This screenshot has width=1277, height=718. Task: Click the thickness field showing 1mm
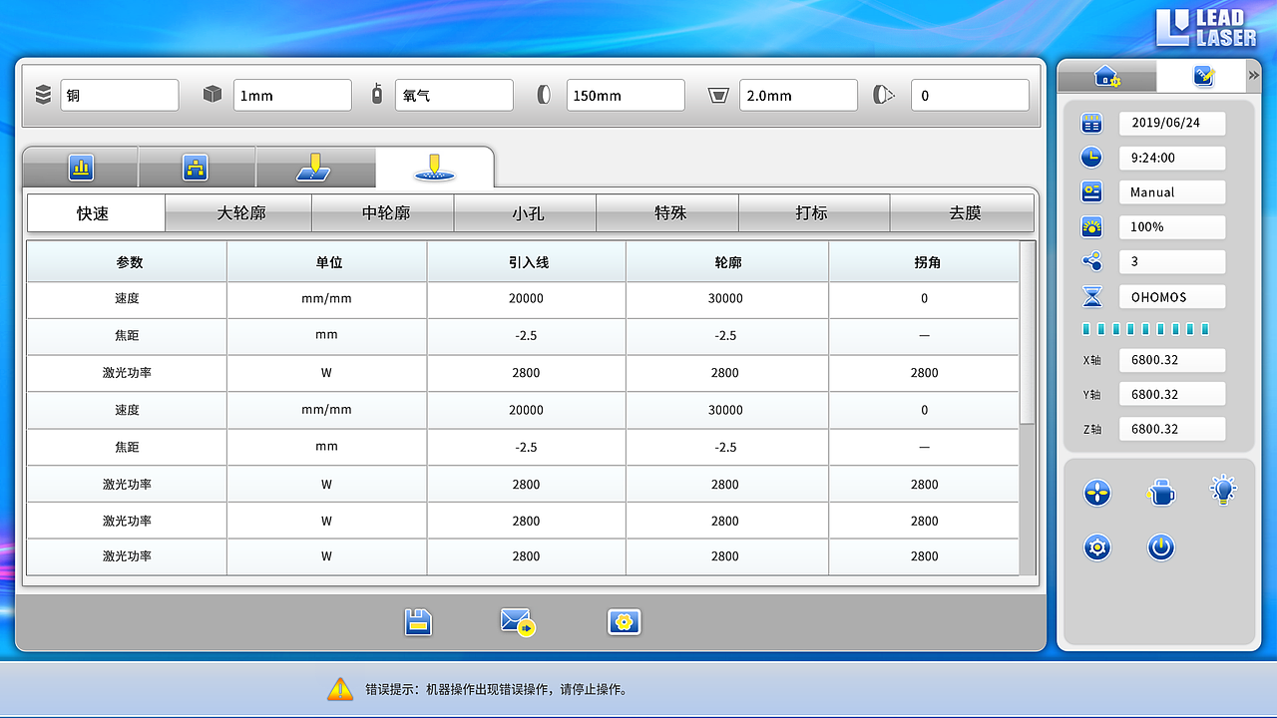tap(292, 96)
